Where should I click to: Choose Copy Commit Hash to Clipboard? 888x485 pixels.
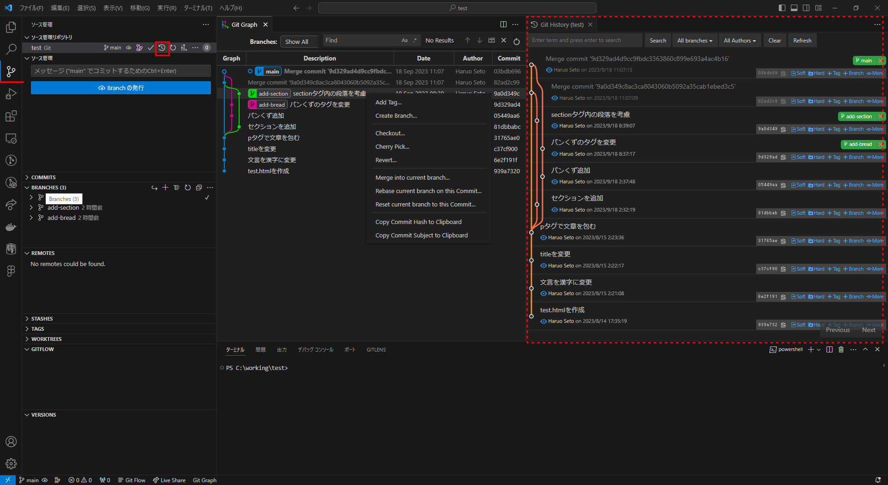click(x=429, y=222)
